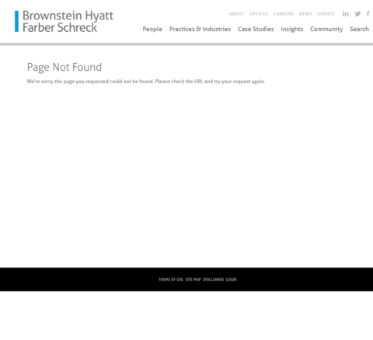Open the Site Map footer link
Image resolution: width=373 pixels, height=340 pixels.
(193, 279)
